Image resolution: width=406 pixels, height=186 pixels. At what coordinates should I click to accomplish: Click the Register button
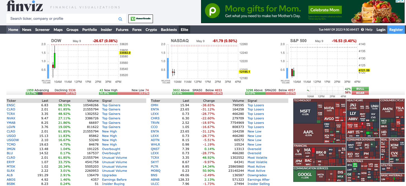[396, 30]
